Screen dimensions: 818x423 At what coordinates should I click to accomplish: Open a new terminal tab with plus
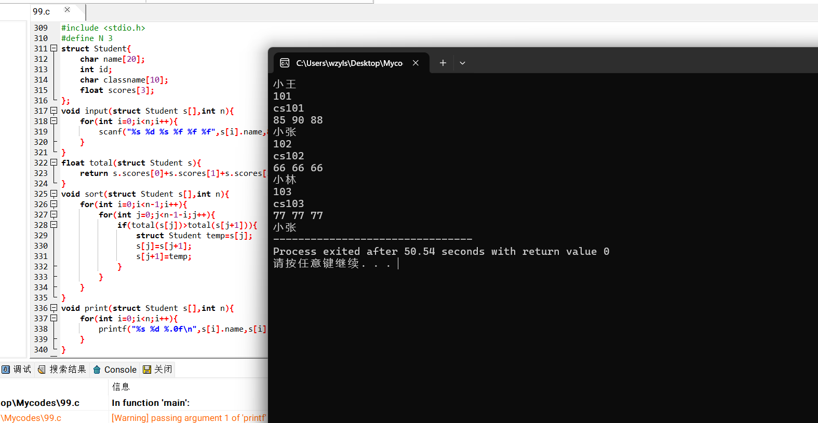[x=442, y=63]
